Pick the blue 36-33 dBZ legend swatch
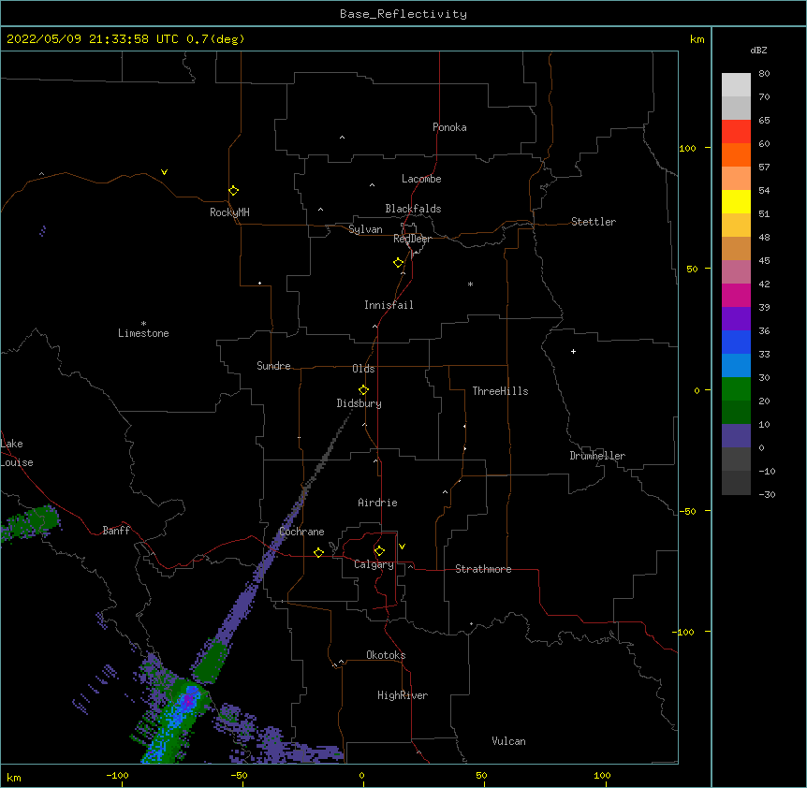This screenshot has width=807, height=788. point(736,343)
